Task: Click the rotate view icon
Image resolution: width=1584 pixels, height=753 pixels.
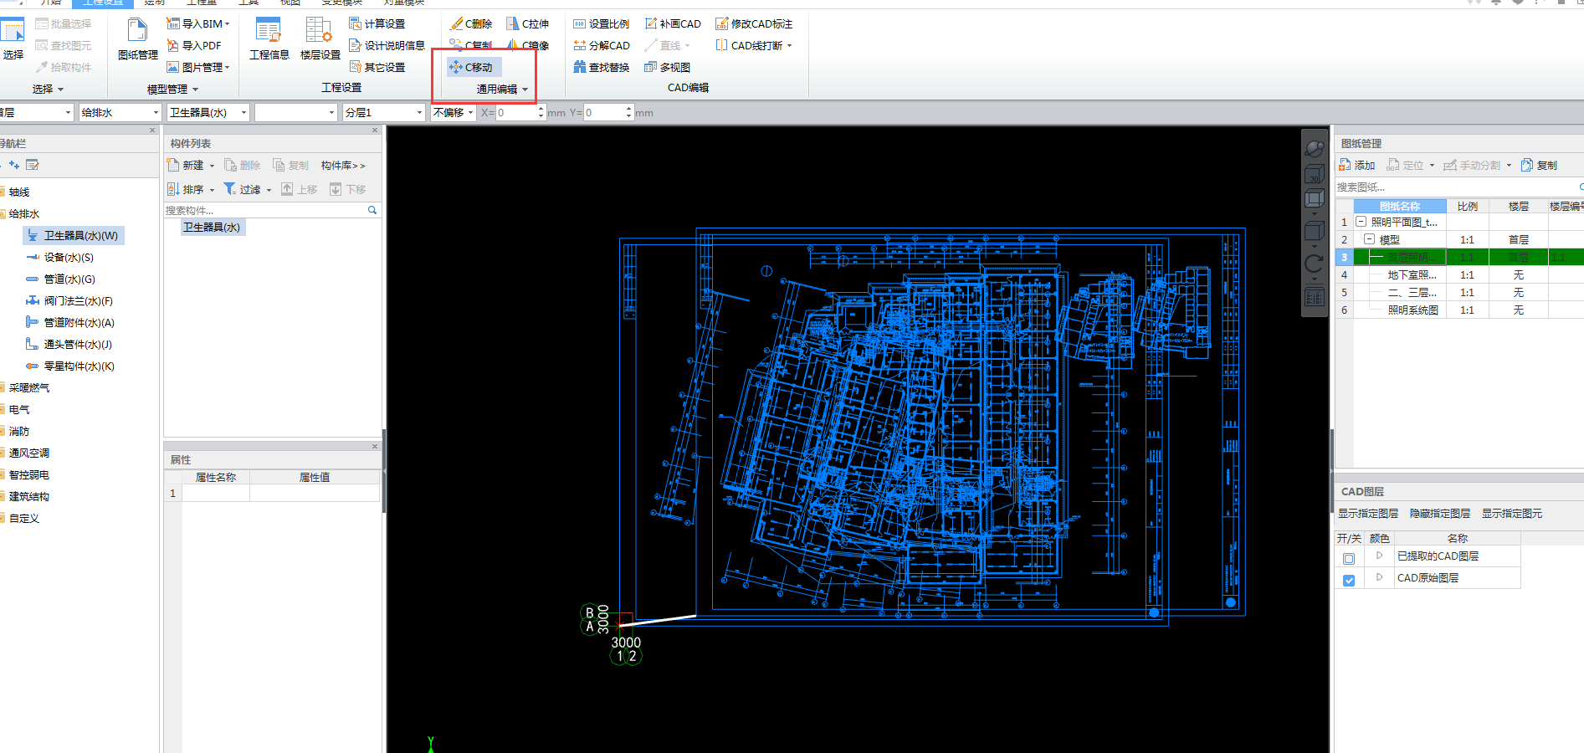Action: 1315,264
